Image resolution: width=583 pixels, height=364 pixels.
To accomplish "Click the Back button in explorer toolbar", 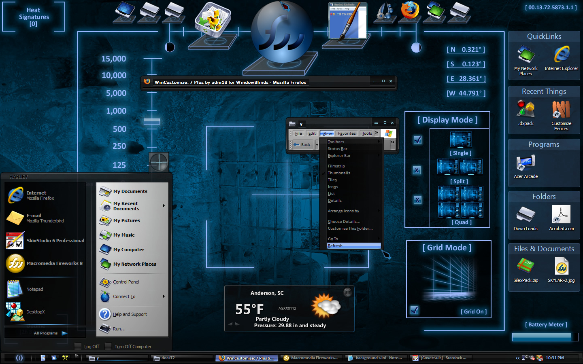I will coord(302,144).
